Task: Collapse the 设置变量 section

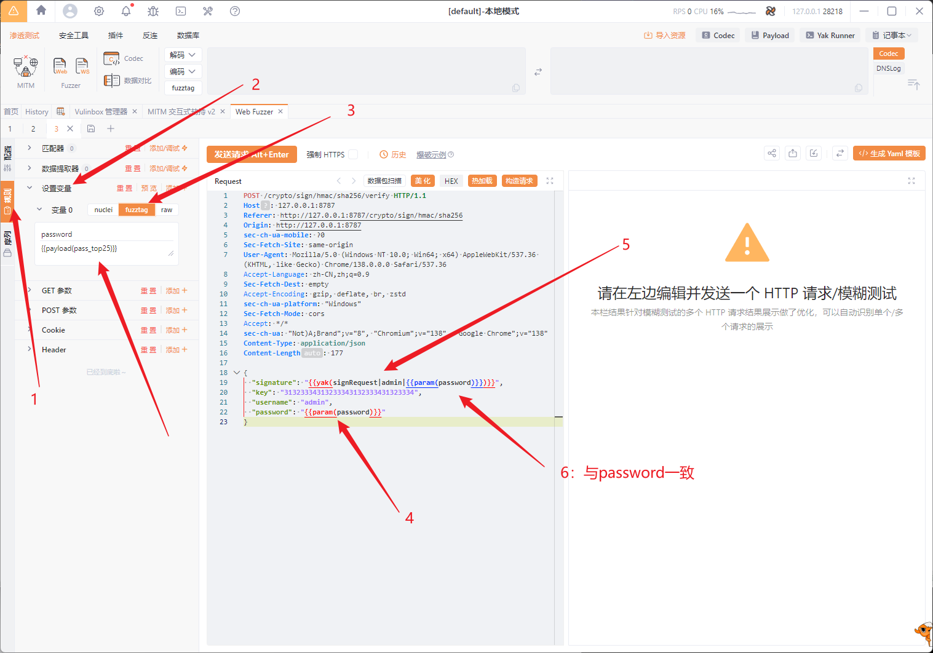Action: click(x=29, y=188)
